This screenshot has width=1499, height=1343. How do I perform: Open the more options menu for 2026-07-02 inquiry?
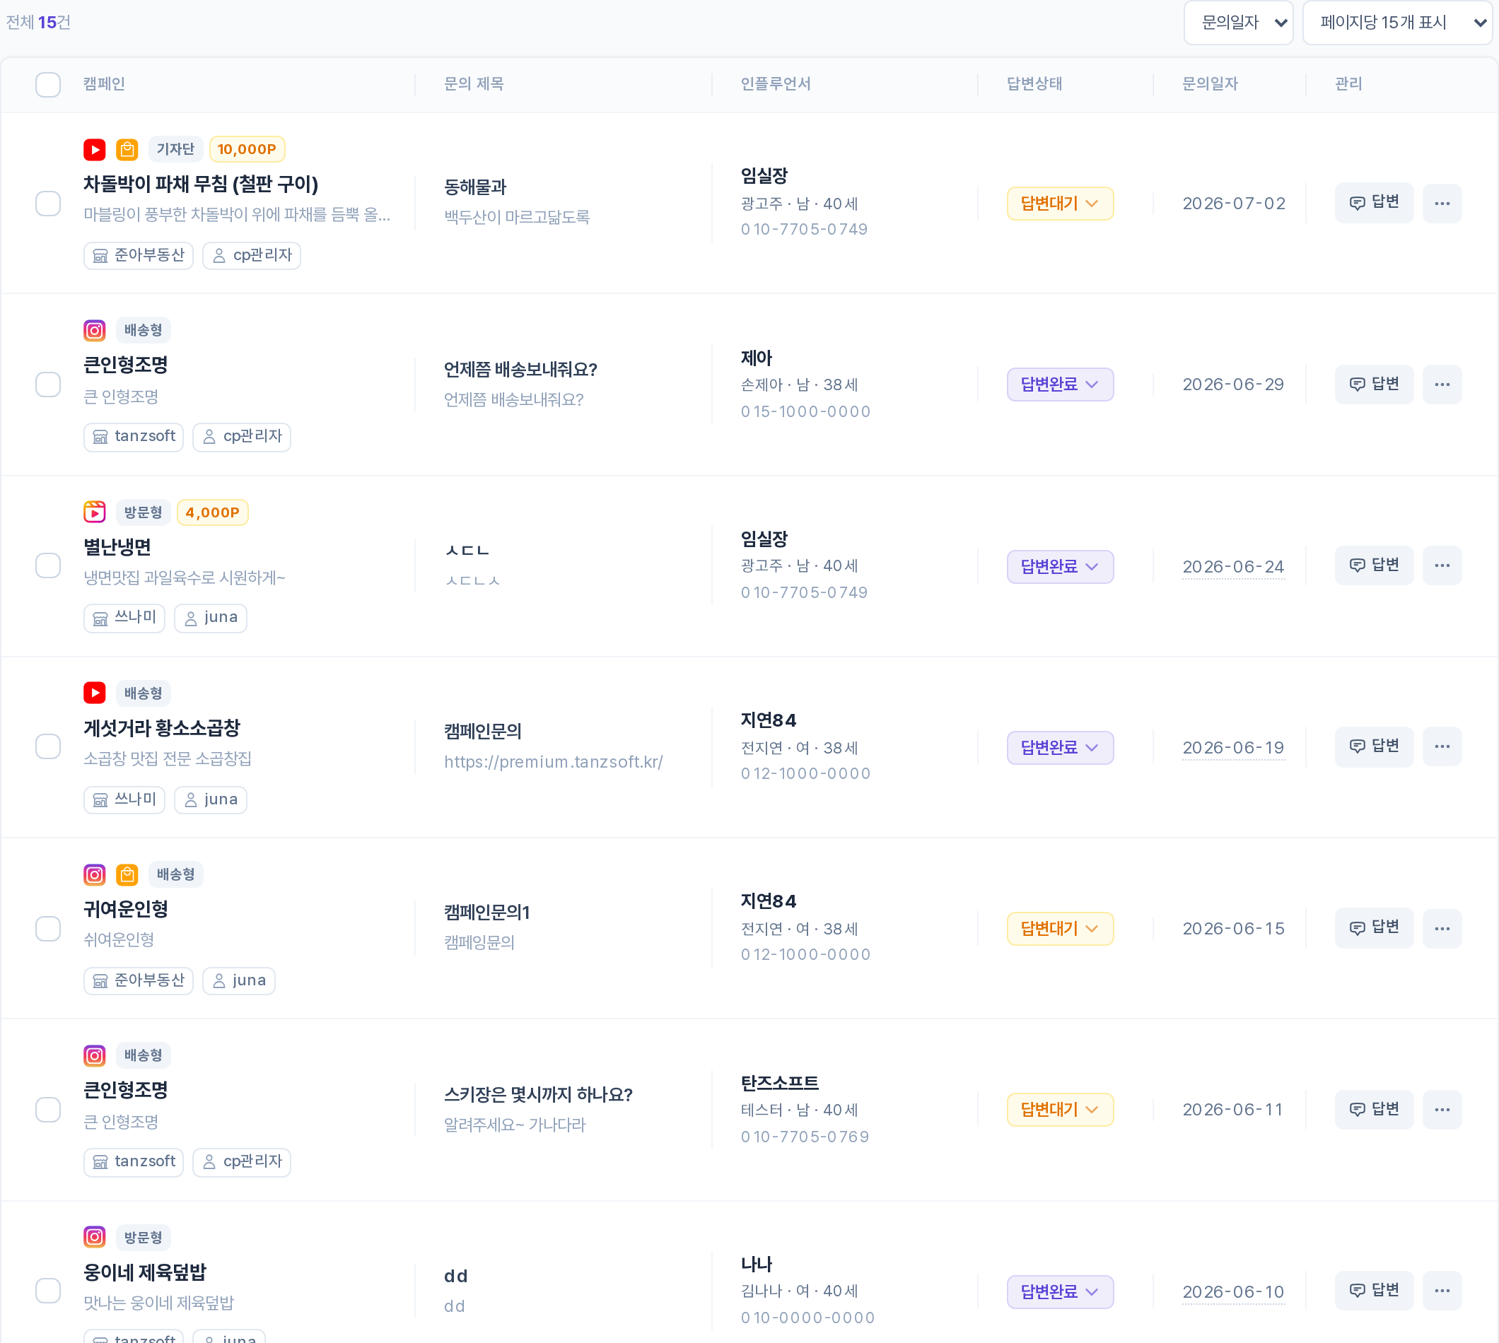(1442, 204)
